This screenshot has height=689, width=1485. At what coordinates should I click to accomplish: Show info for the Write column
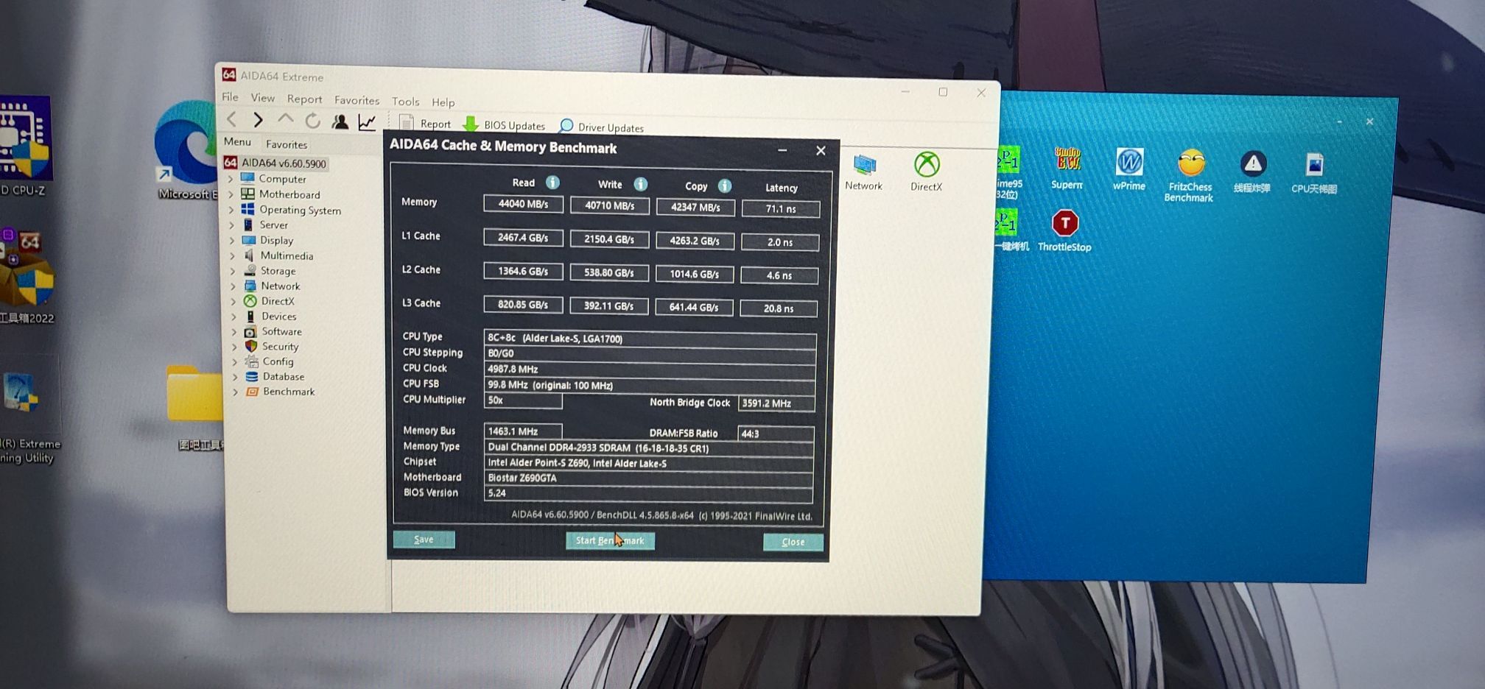pos(641,184)
